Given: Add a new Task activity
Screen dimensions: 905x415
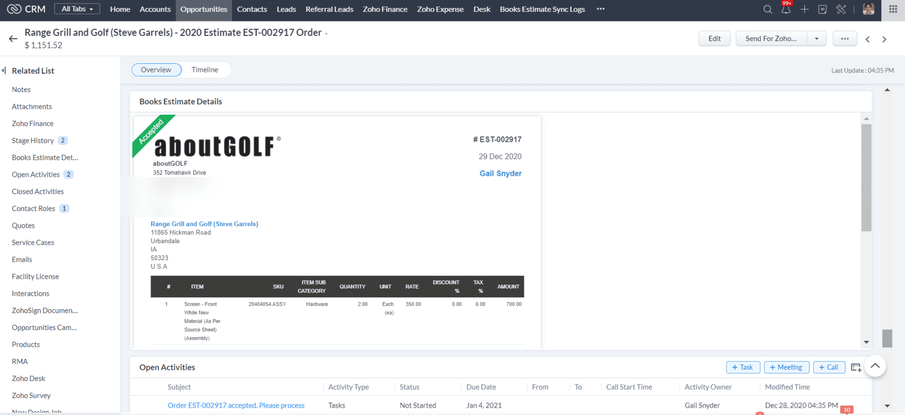Looking at the screenshot, I should [x=742, y=368].
